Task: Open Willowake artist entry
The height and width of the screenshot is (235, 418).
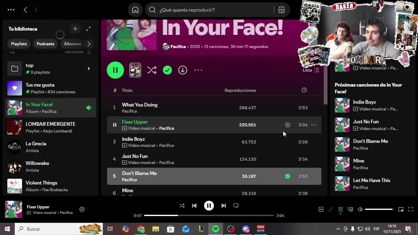Action: tap(51, 166)
